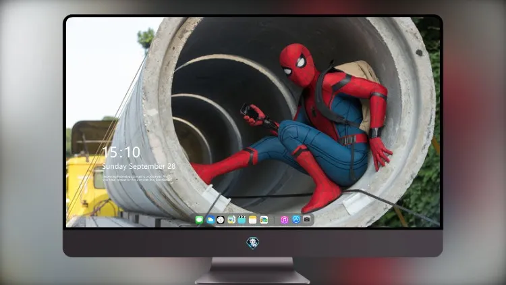Open the clapperboard video app in the dock
This screenshot has height=285, width=506.
pyautogui.click(x=242, y=220)
